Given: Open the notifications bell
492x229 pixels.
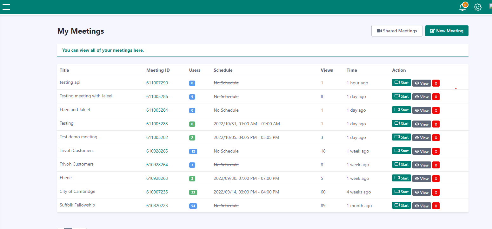Looking at the screenshot, I should tap(463, 7).
